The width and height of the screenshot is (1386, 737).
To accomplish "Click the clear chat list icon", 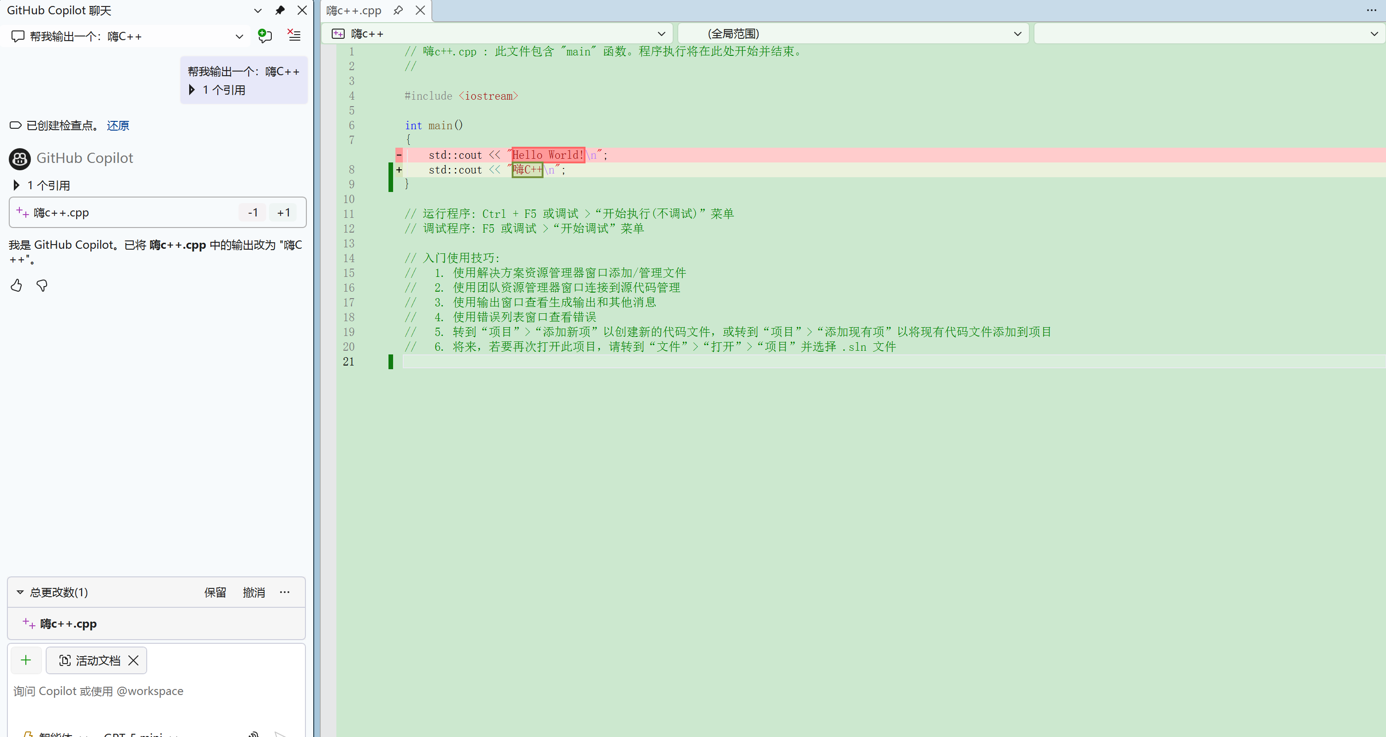I will point(294,36).
